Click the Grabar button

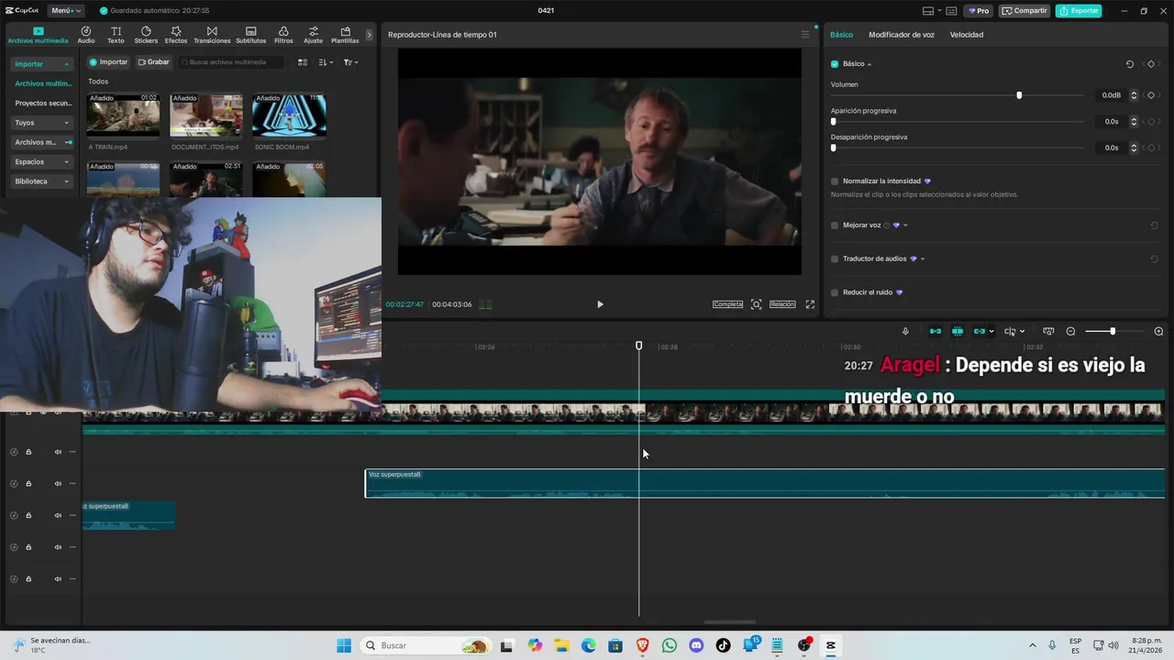(x=153, y=62)
